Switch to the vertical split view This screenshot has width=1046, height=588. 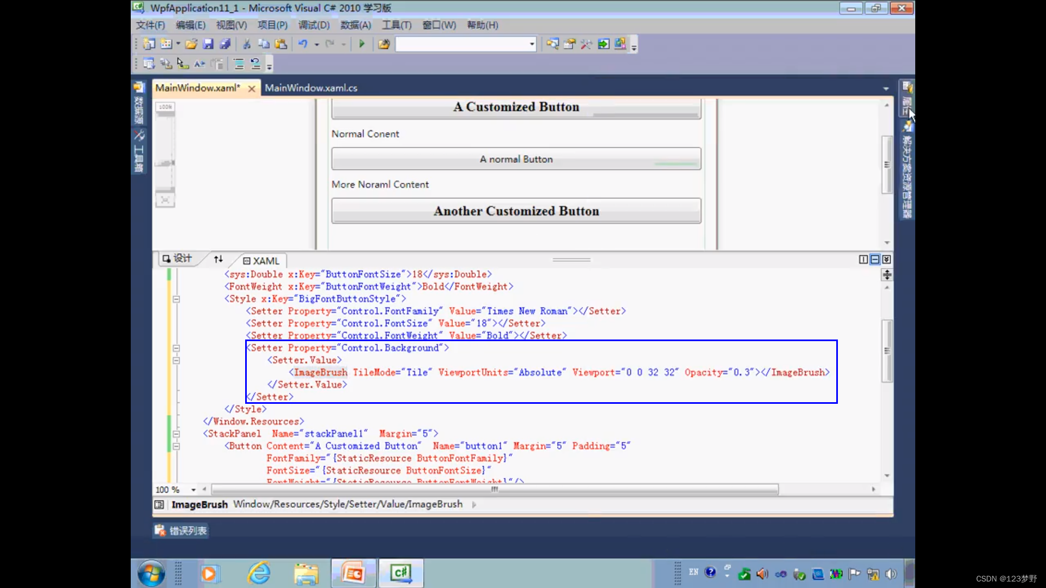[x=863, y=259]
